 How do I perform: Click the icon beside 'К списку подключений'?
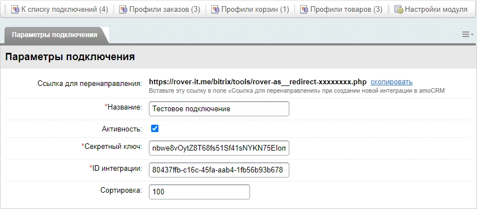pos(15,10)
